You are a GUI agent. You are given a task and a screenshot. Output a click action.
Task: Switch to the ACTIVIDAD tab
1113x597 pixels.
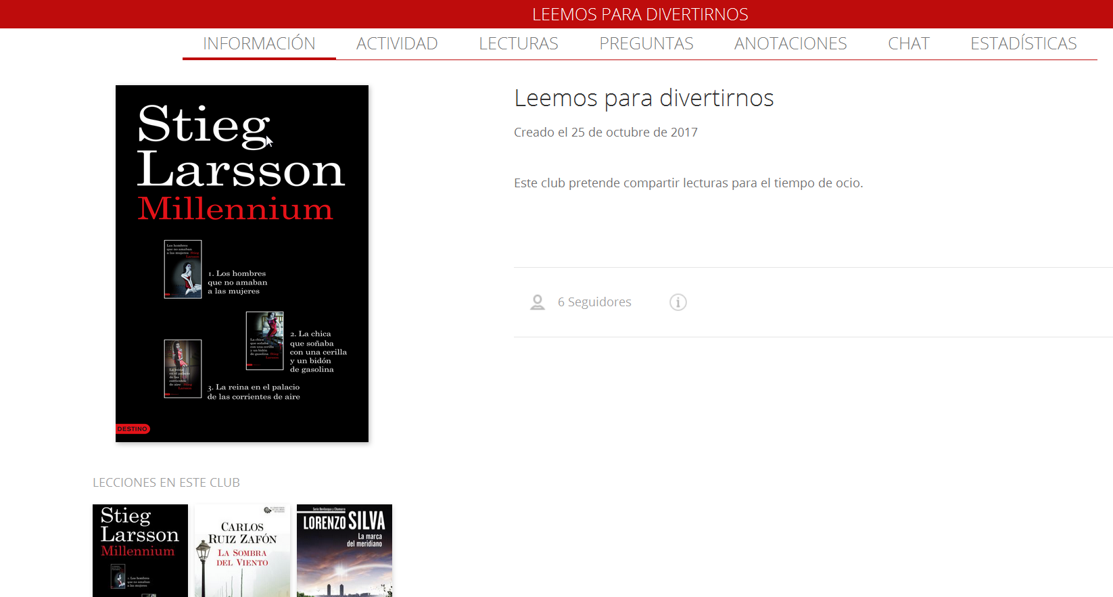[x=397, y=44]
